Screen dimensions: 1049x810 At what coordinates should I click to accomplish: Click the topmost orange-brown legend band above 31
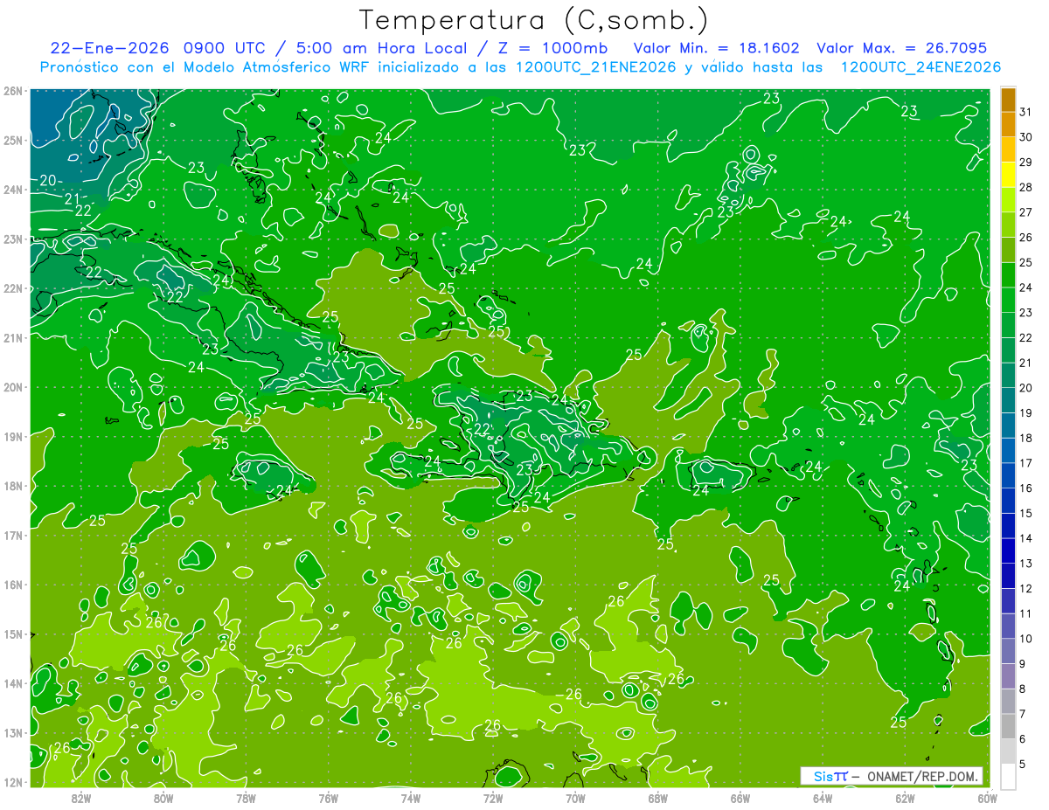click(x=1008, y=100)
